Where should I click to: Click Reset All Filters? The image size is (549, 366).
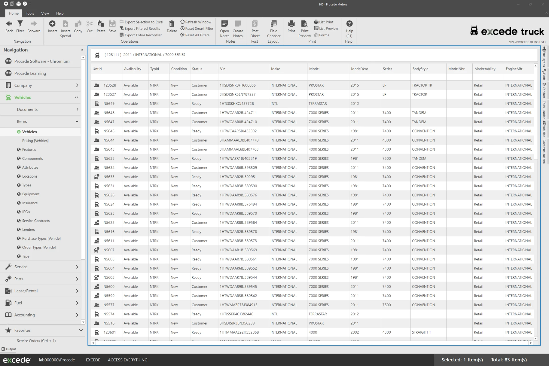tap(195, 35)
